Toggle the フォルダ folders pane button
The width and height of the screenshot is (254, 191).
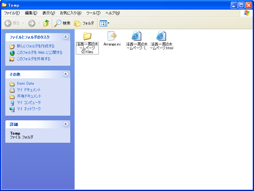pos(84,23)
